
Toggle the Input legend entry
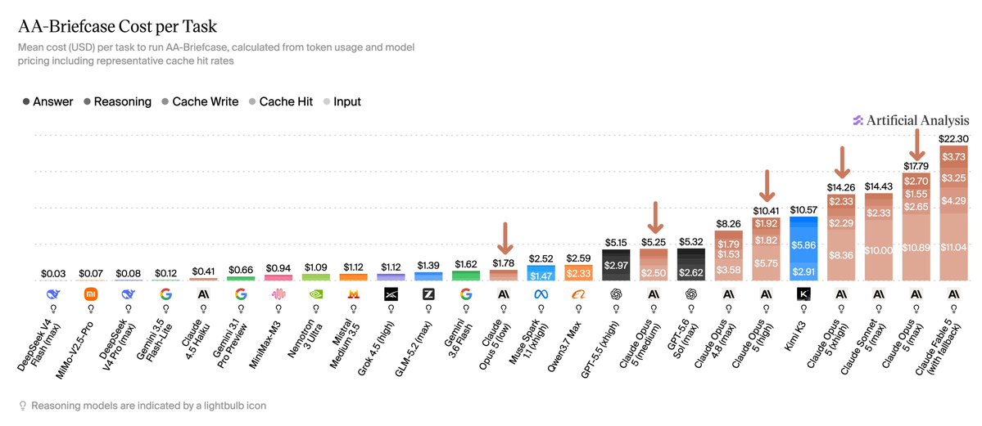[x=342, y=101]
